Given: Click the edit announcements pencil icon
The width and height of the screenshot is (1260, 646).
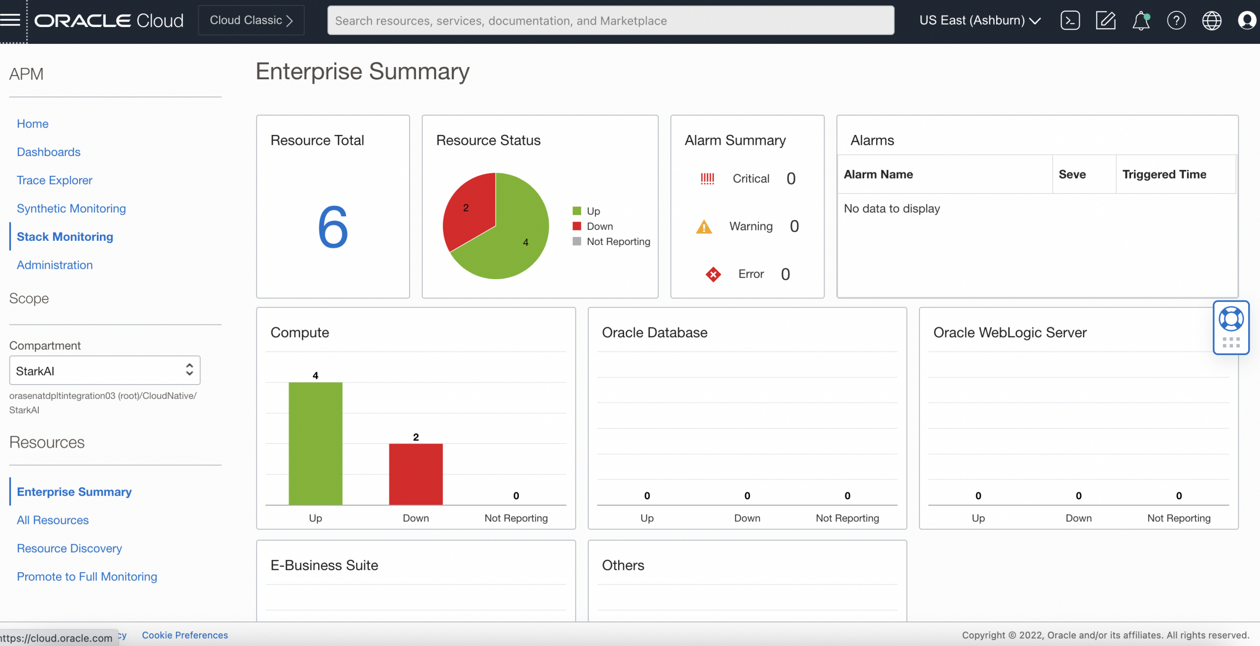Looking at the screenshot, I should pyautogui.click(x=1105, y=20).
